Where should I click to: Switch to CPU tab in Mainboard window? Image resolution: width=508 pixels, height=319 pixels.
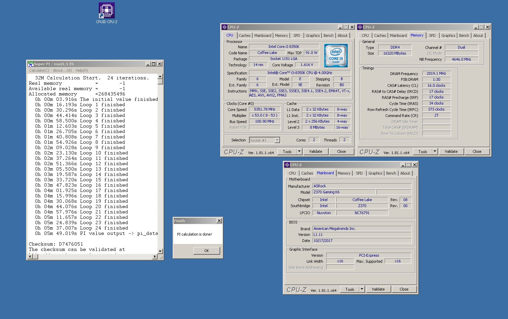(292, 173)
